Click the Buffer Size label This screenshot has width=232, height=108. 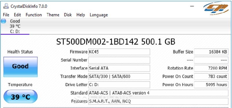coord(183,52)
